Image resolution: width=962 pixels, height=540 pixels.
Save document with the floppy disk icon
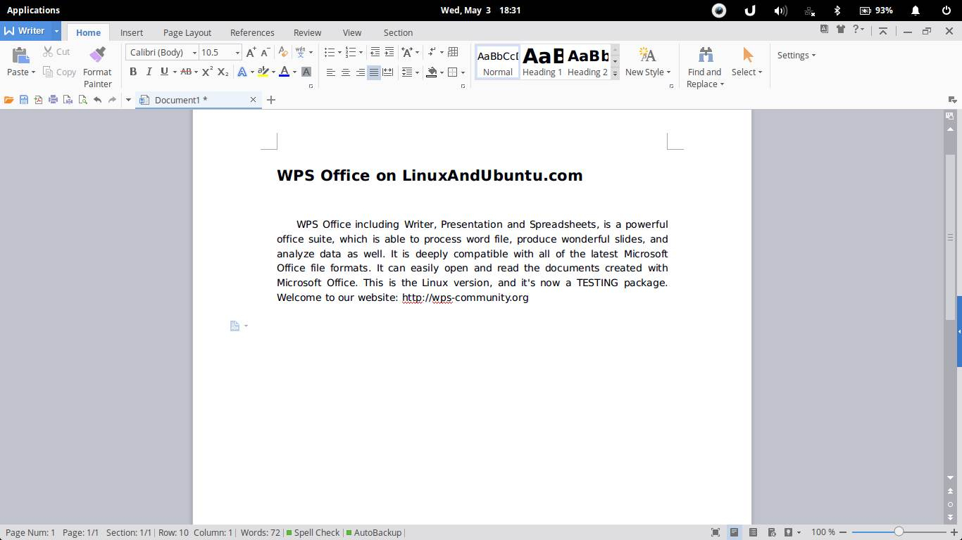pos(23,100)
